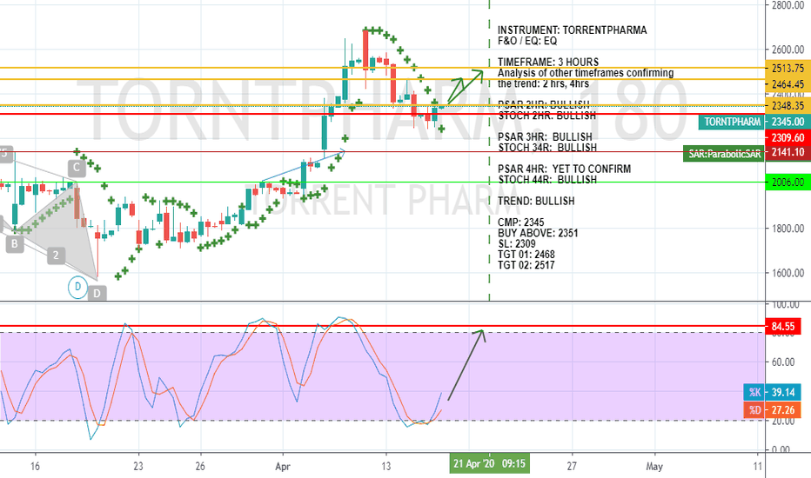The width and height of the screenshot is (811, 478).
Task: Click the 1800.00 price axis label
Action: pos(788,229)
